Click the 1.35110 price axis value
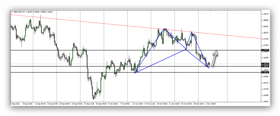280x116 pixels. (x=266, y=83)
